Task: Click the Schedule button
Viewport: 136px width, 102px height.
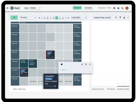Action: coord(88,8)
